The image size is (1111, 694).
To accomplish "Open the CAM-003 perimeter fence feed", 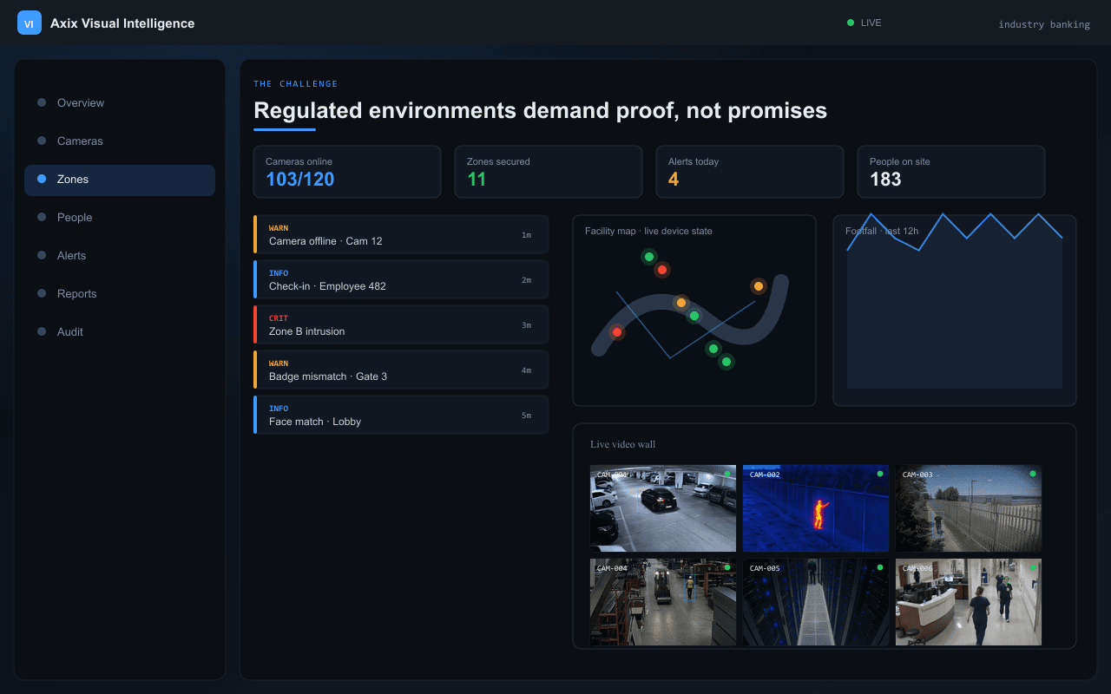I will [x=969, y=508].
